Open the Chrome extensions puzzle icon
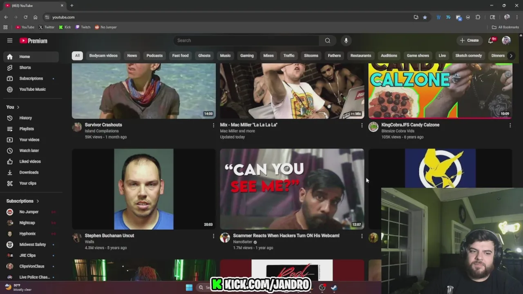Screen dimensions: 523x294 (x=478, y=17)
